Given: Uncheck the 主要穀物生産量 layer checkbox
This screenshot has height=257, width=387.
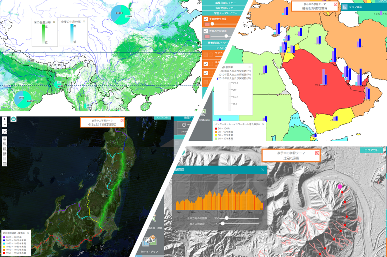Looking at the screenshot, I should coord(206,19).
